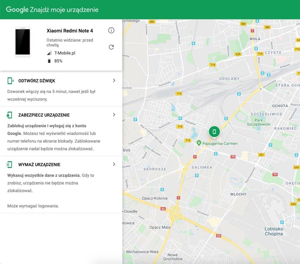Refresh device location with the reload icon
This screenshot has height=264, width=300.
[111, 47]
